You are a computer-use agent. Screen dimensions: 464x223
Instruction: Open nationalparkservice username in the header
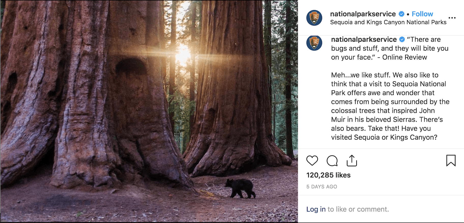point(363,14)
